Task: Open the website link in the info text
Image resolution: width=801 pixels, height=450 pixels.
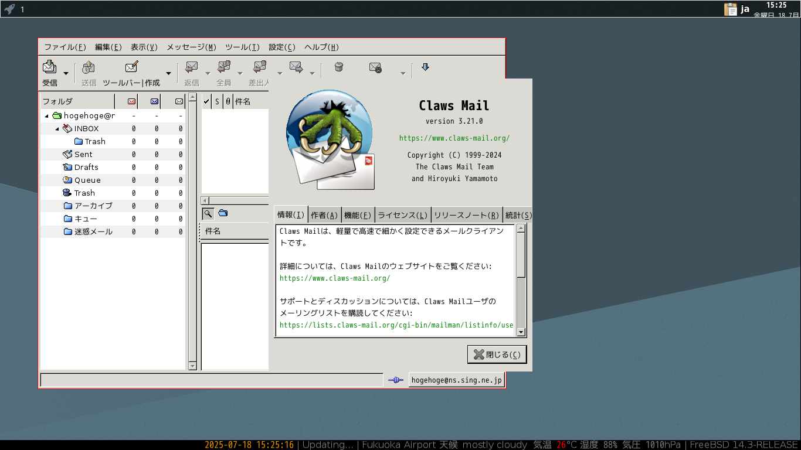Action: (x=335, y=278)
